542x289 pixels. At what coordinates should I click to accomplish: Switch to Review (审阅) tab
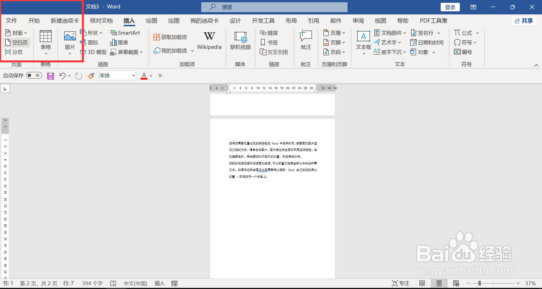(x=358, y=21)
